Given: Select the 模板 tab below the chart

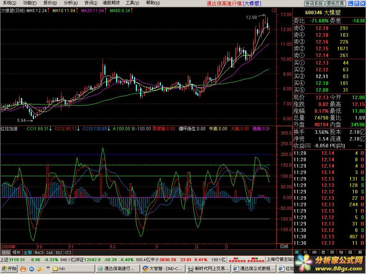Looking at the screenshot, I should tap(16, 253).
